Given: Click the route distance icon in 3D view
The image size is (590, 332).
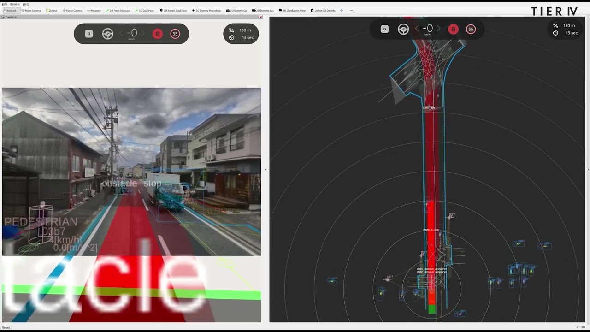Looking at the screenshot, I should (555, 26).
